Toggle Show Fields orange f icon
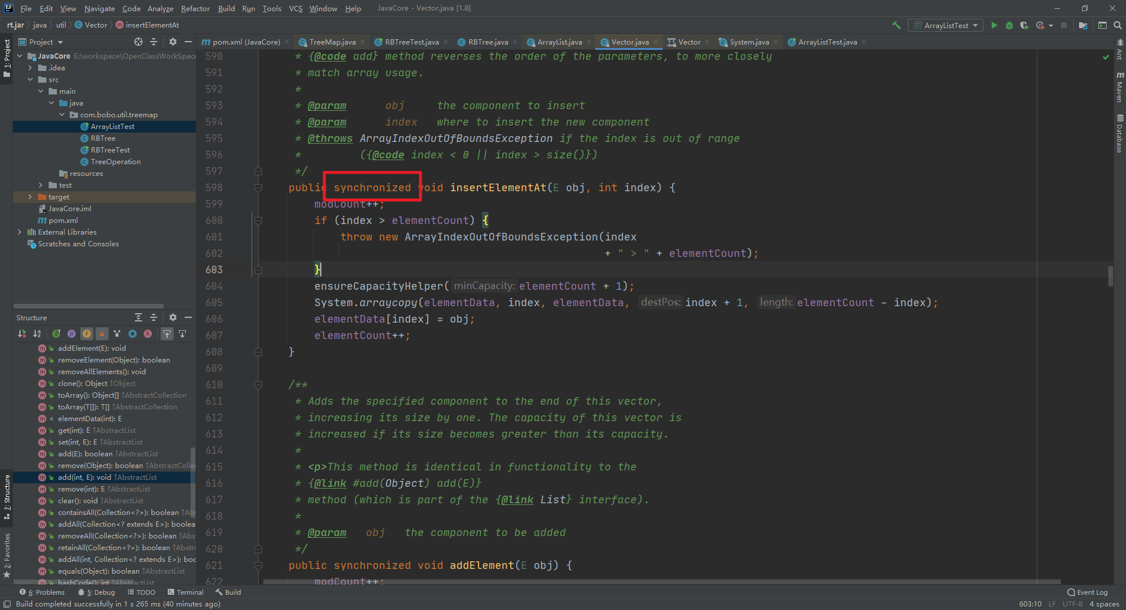The height and width of the screenshot is (610, 1126). click(87, 334)
